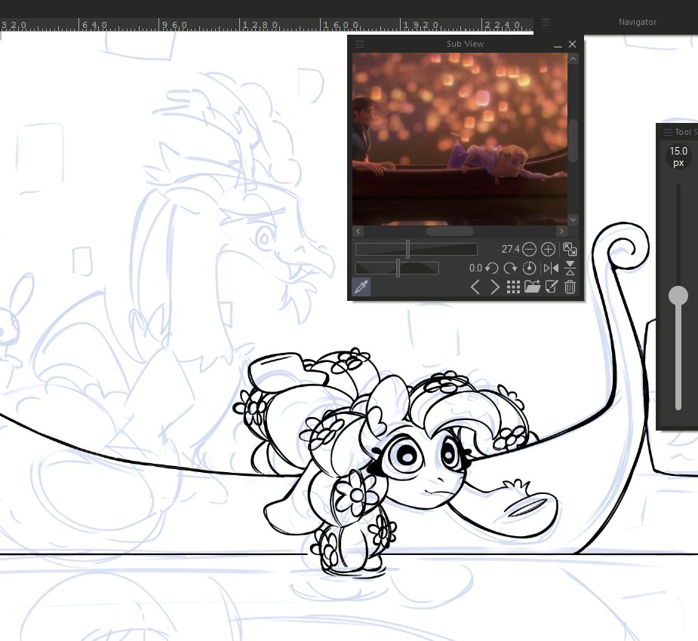This screenshot has width=698, height=641.
Task: Zoom in the Sub View image
Action: [548, 249]
